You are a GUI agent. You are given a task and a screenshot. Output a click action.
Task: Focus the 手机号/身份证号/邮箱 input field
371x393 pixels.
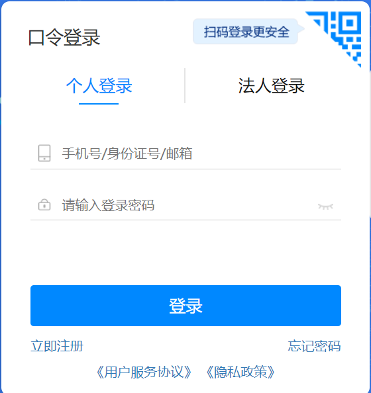click(185, 153)
